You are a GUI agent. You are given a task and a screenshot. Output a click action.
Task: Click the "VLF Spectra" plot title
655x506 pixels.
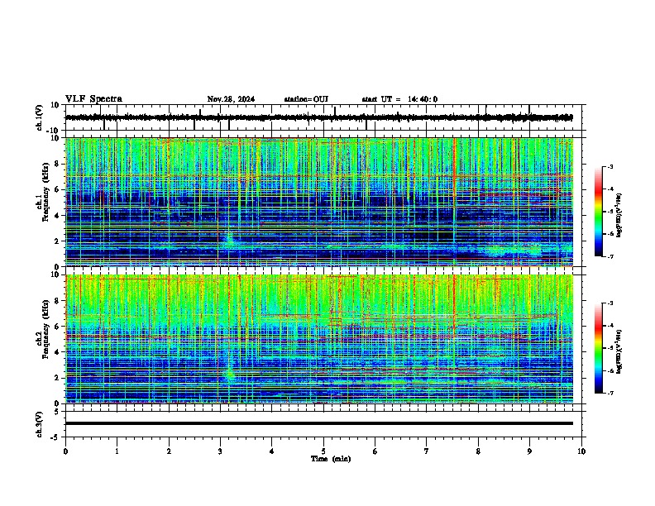[x=93, y=99]
